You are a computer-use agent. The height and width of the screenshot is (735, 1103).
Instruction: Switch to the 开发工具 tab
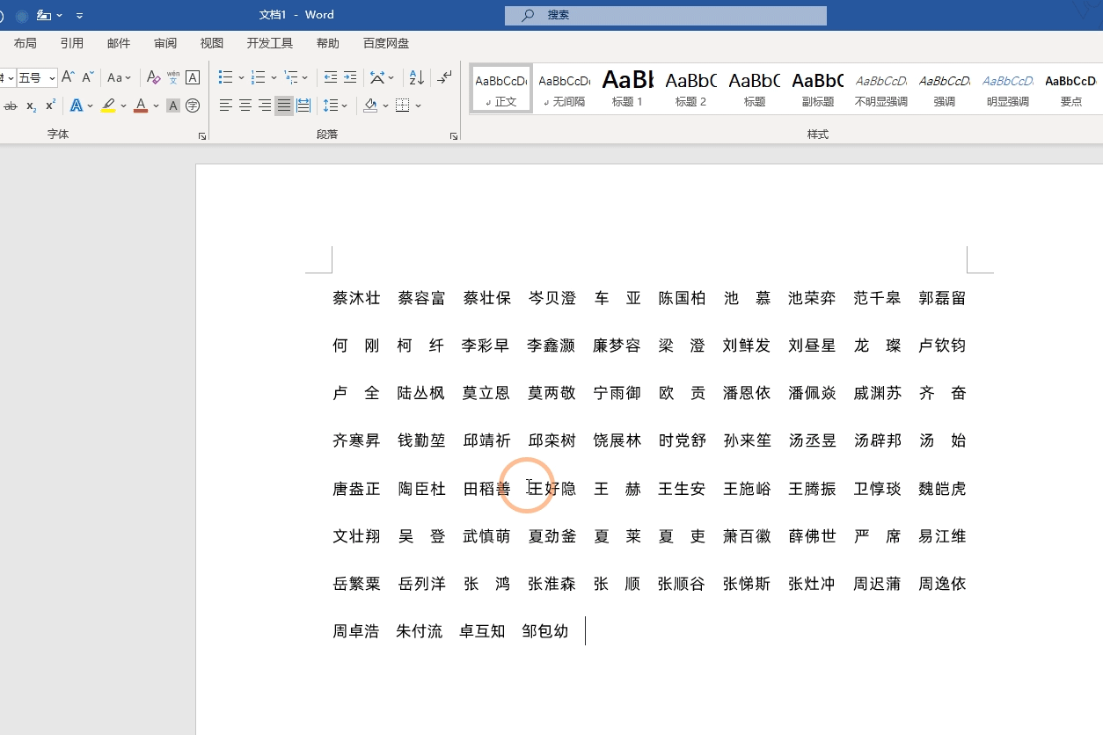click(270, 43)
